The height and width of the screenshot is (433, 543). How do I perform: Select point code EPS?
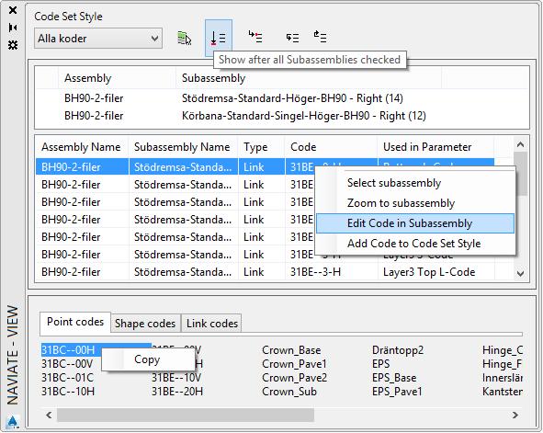381,364
